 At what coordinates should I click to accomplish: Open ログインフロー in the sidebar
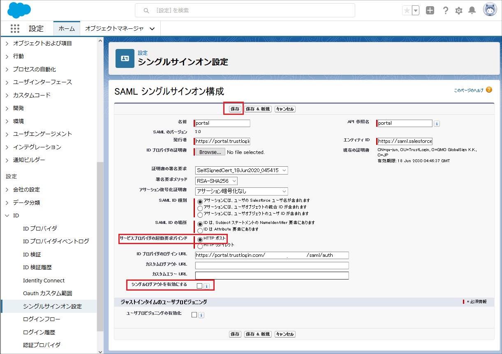pos(42,319)
